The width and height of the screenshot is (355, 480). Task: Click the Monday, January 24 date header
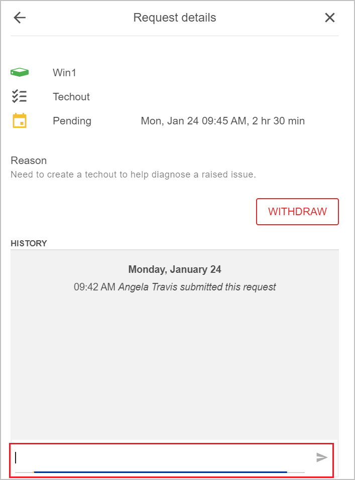tap(175, 269)
